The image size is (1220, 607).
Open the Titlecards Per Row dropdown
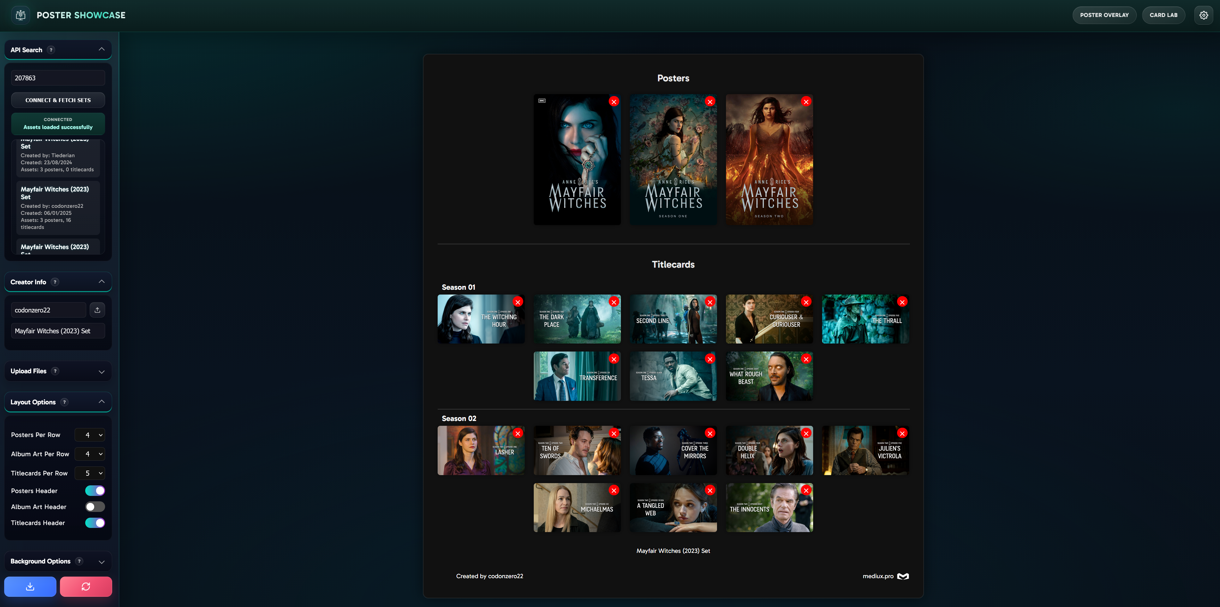pyautogui.click(x=90, y=473)
